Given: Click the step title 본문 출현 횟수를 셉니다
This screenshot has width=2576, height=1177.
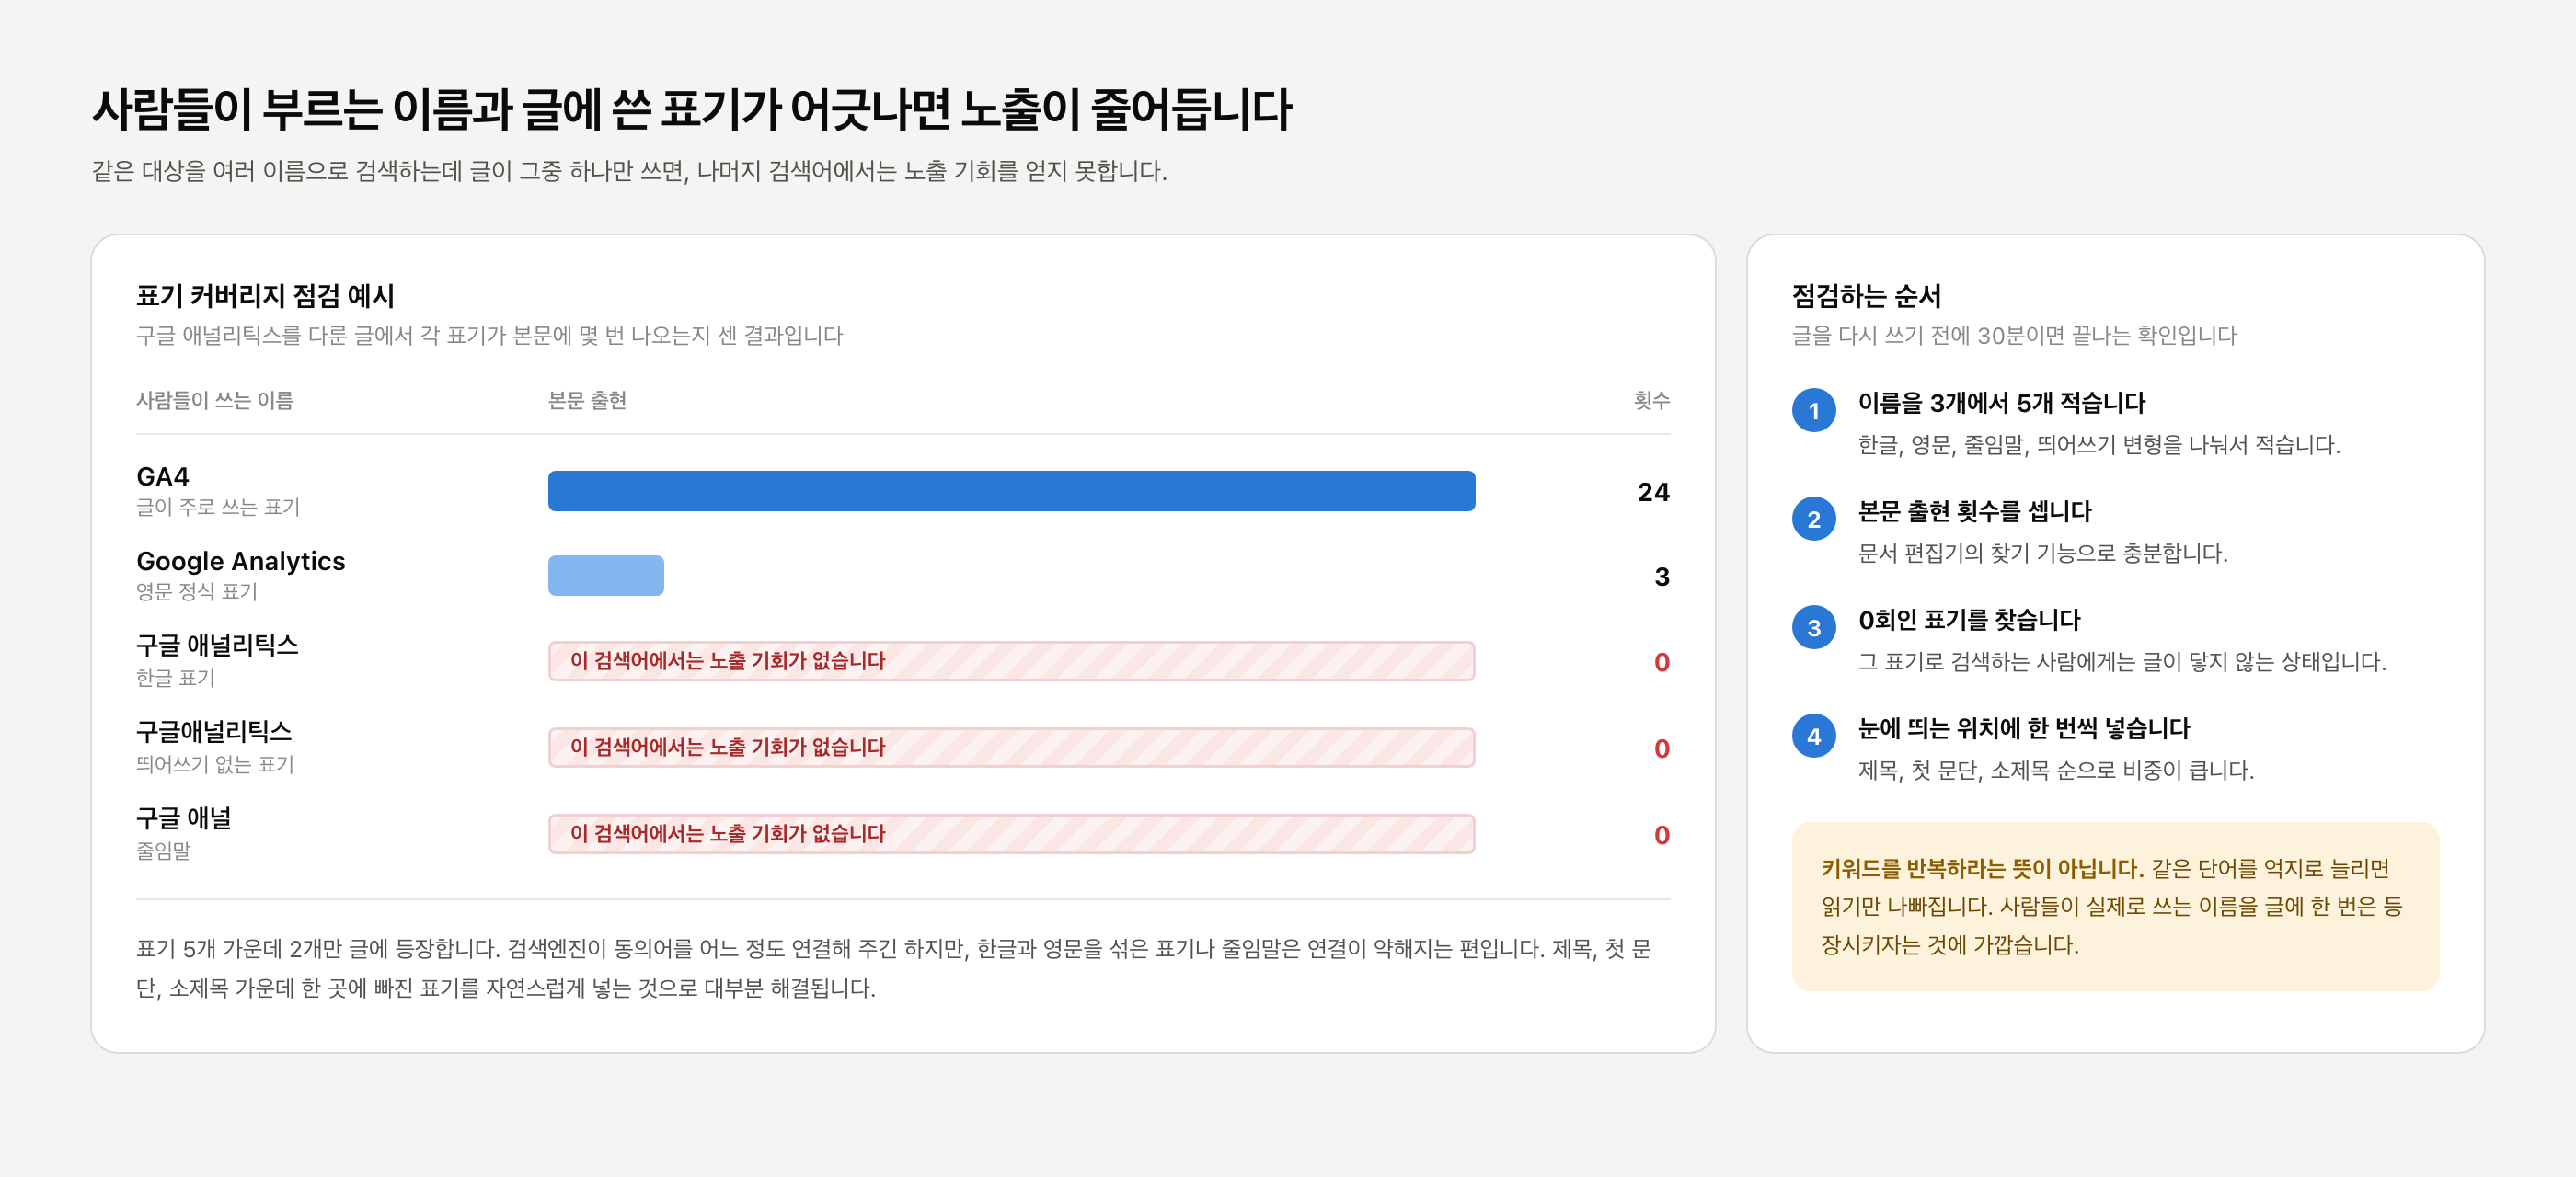Looking at the screenshot, I should click(1975, 511).
